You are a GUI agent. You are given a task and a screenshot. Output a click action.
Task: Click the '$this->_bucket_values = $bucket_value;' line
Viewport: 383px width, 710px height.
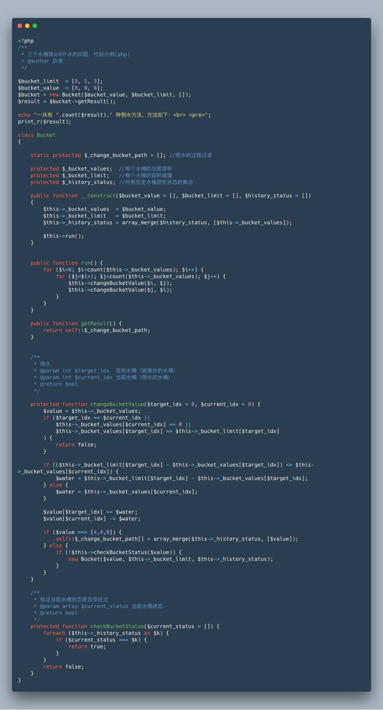coord(104,209)
